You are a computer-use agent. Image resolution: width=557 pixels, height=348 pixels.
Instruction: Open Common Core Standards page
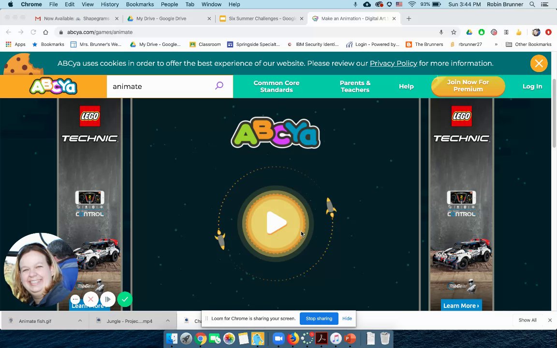[277, 87]
